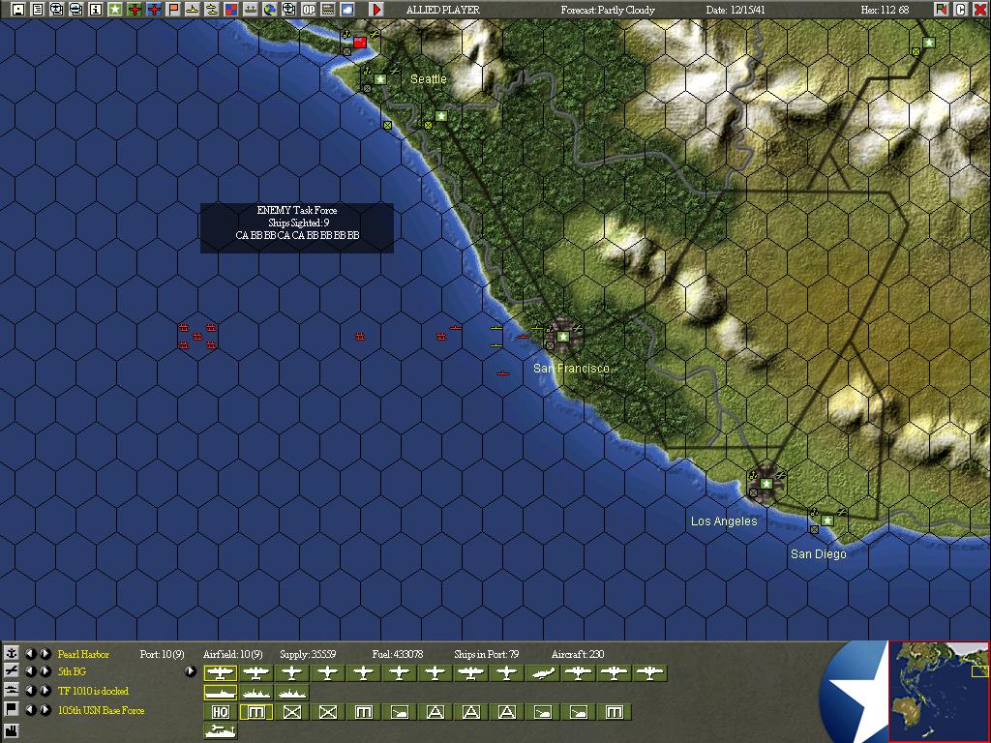Click the 'Supply: 35559' value
The width and height of the screenshot is (991, 743).
pyautogui.click(x=308, y=654)
